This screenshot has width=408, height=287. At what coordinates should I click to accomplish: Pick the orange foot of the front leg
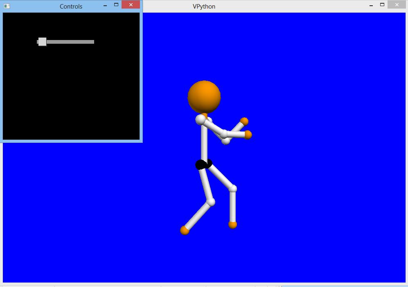[x=232, y=225]
